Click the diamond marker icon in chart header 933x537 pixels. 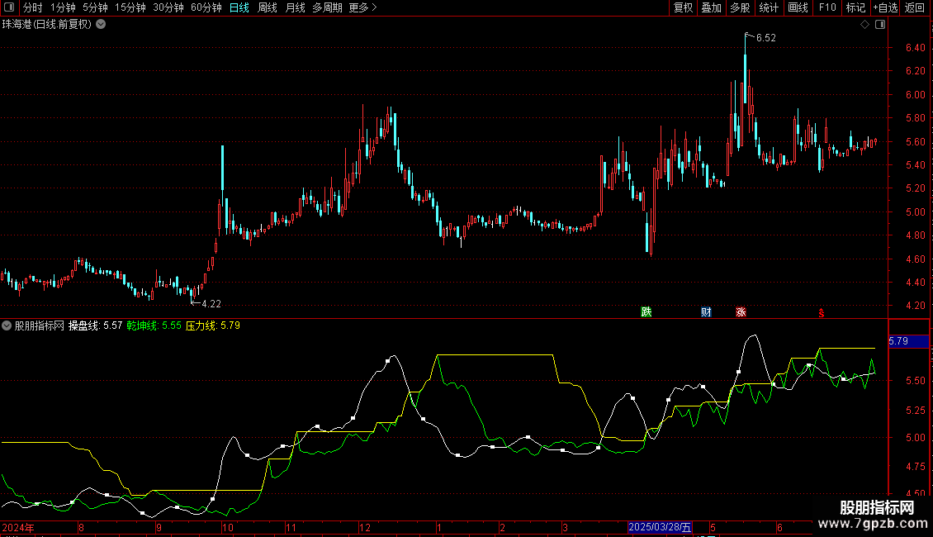point(865,25)
